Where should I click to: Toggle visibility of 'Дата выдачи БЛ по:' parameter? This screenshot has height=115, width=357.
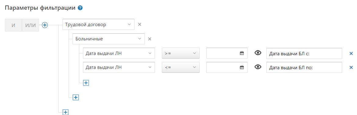coord(258,67)
